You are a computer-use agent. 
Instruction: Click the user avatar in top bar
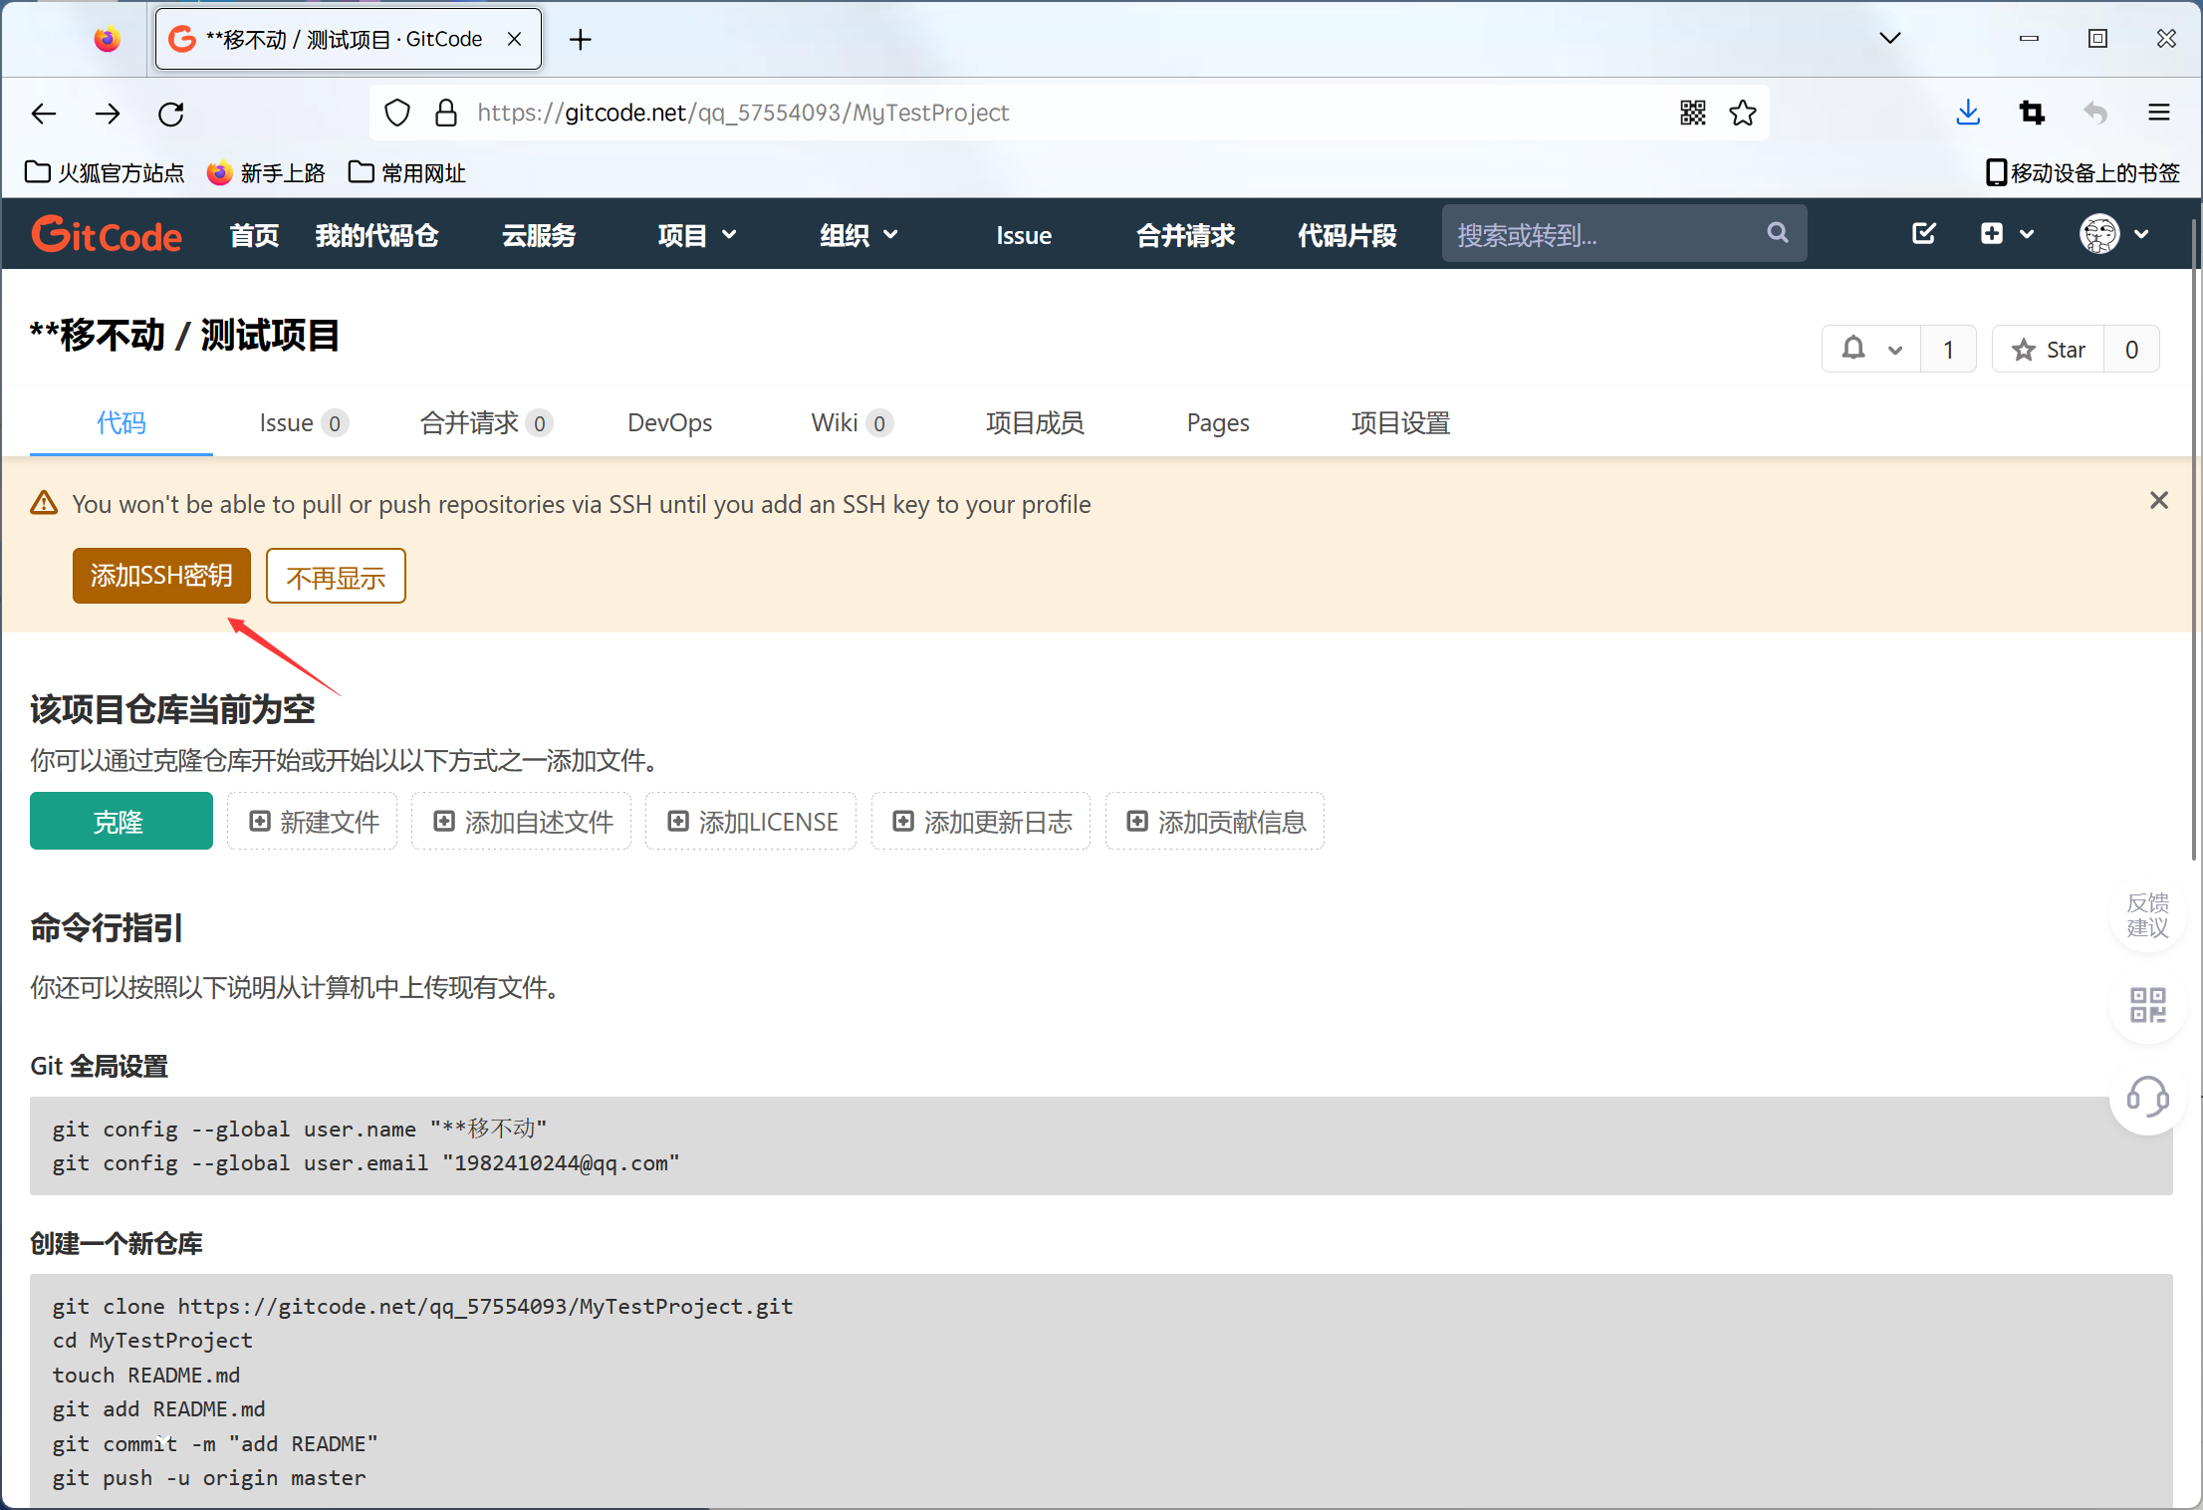point(2099,233)
